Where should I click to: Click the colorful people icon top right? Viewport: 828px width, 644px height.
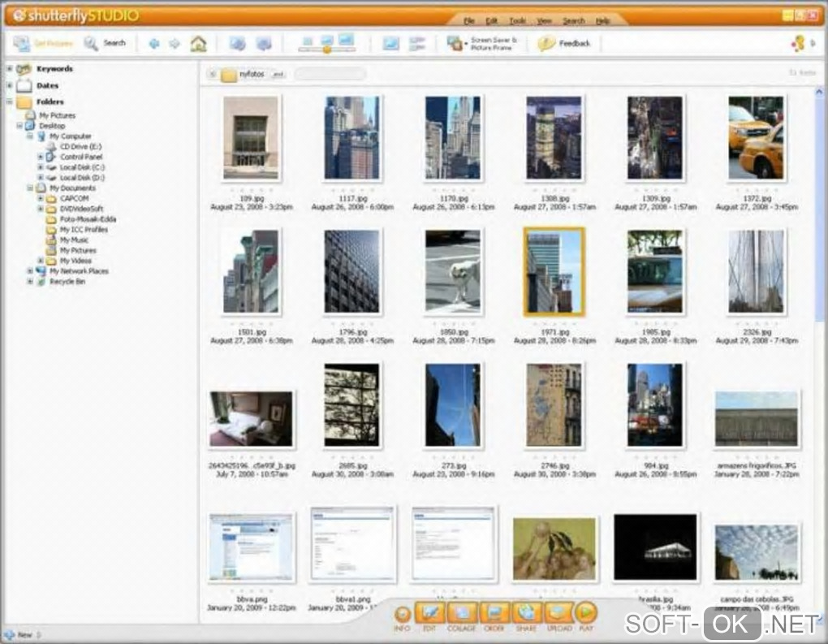pyautogui.click(x=798, y=43)
